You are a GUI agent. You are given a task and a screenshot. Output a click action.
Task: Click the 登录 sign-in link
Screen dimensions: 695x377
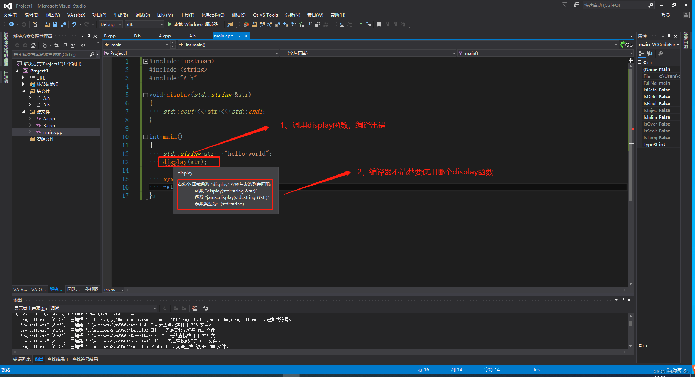[x=665, y=15]
